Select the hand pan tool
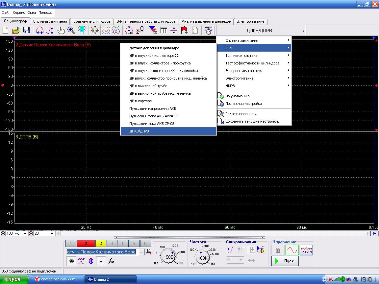 [61, 31]
